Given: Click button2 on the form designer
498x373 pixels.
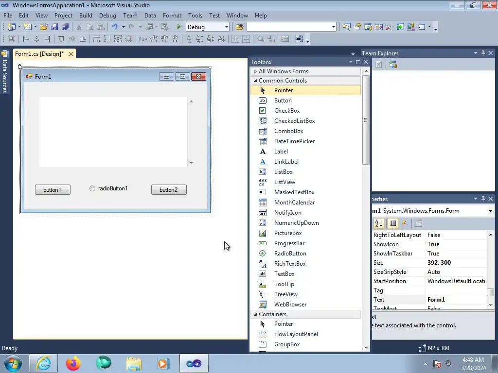Looking at the screenshot, I should tap(169, 190).
